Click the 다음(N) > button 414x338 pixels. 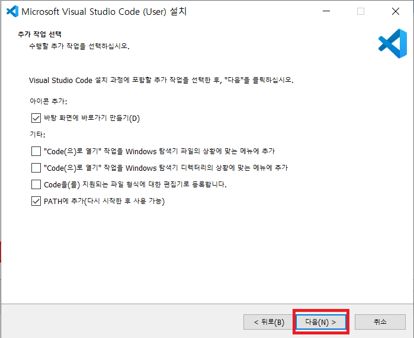click(x=321, y=322)
